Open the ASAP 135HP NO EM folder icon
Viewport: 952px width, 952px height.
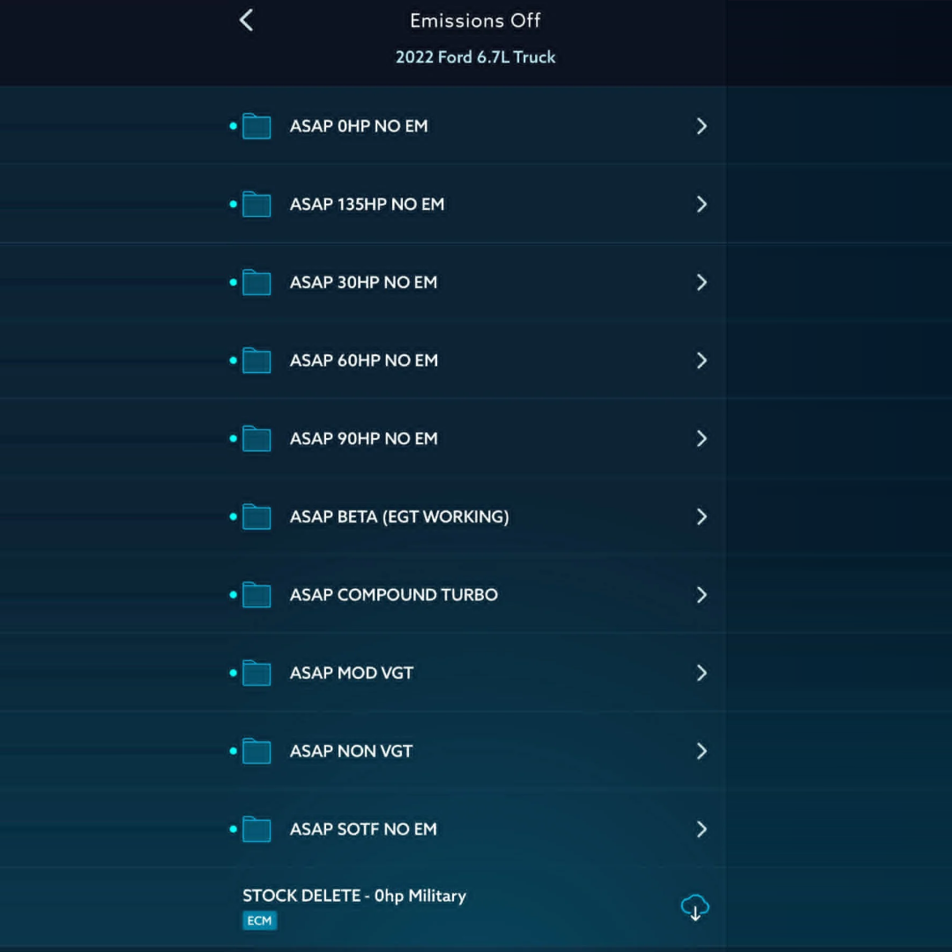(x=257, y=204)
